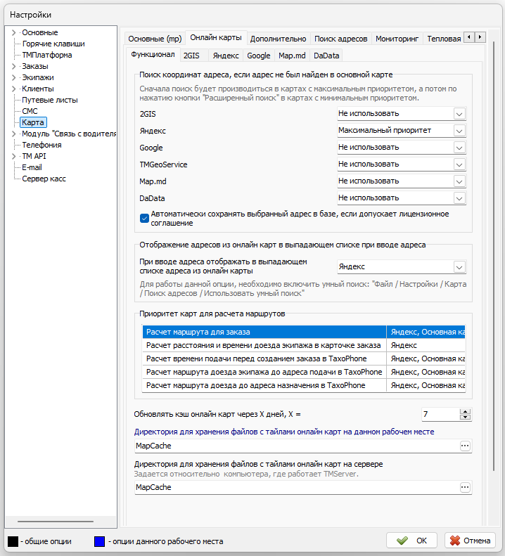The height and width of the screenshot is (556, 505).
Task: Click tree panel horizontal scrollbar
Action: pyautogui.click(x=56, y=522)
